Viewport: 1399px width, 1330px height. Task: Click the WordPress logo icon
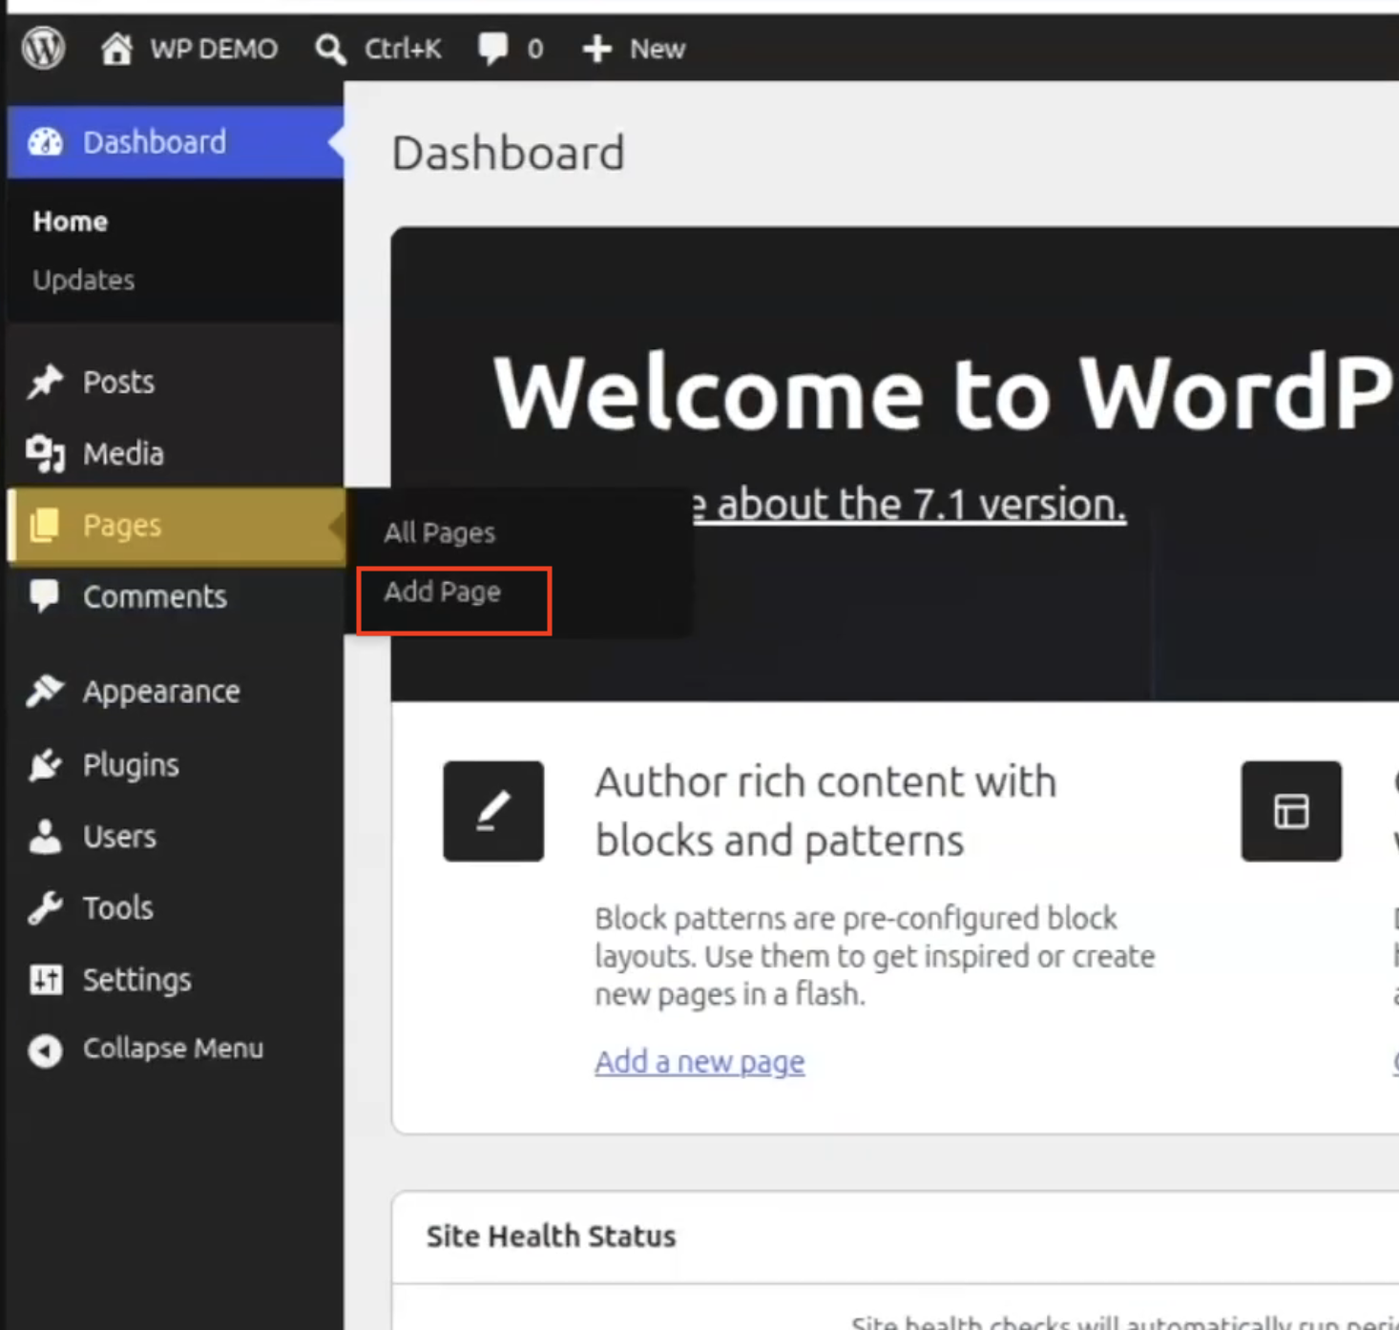(x=44, y=48)
